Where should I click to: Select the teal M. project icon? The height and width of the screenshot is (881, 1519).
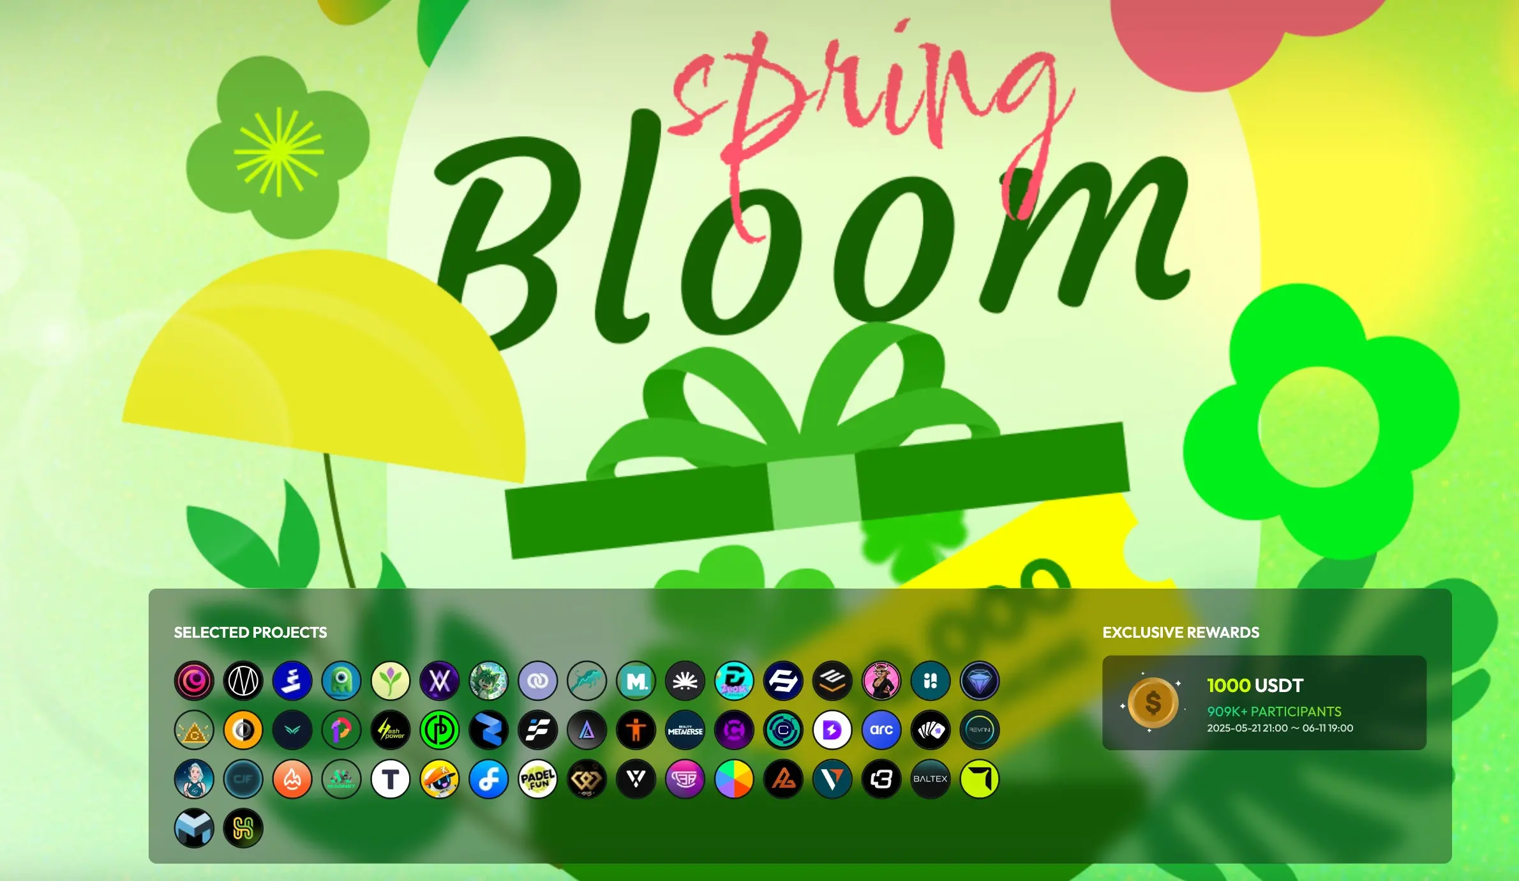(x=636, y=681)
